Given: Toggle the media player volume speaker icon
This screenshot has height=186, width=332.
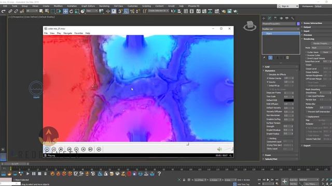Looking at the screenshot, I should point(219,149).
